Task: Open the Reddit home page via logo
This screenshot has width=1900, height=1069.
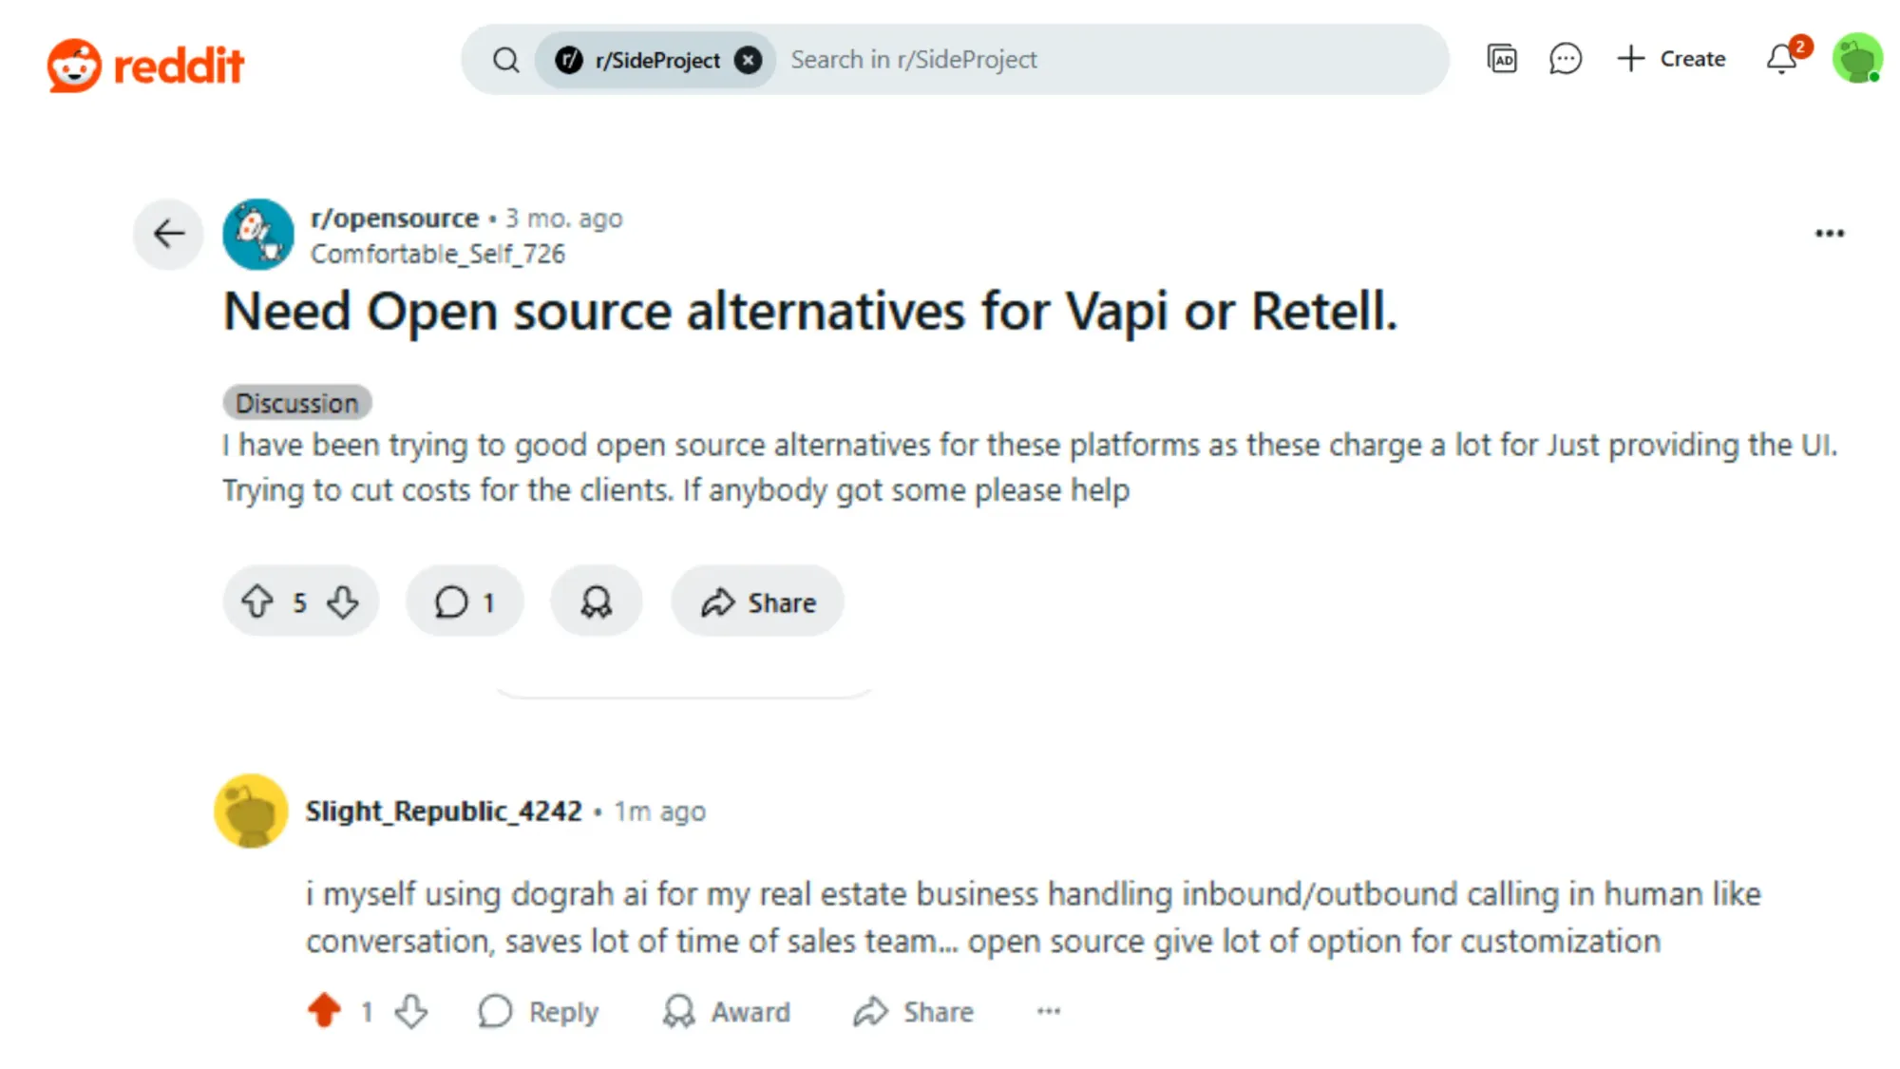Action: pos(147,63)
